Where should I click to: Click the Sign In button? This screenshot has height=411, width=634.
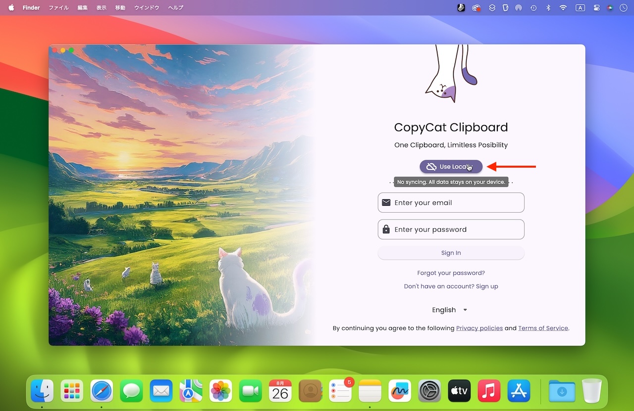(451, 253)
